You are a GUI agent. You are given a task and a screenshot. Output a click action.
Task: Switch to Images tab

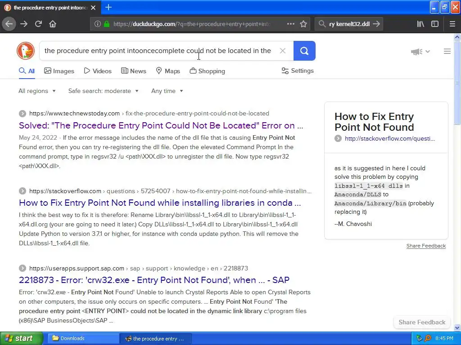[59, 71]
